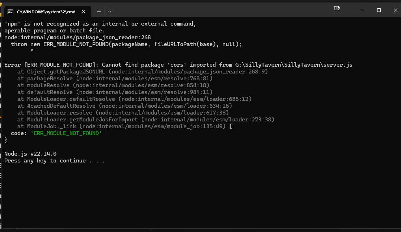The height and width of the screenshot is (232, 401).
Task: Click "Press any key to continue" prompt
Action: tap(55, 161)
